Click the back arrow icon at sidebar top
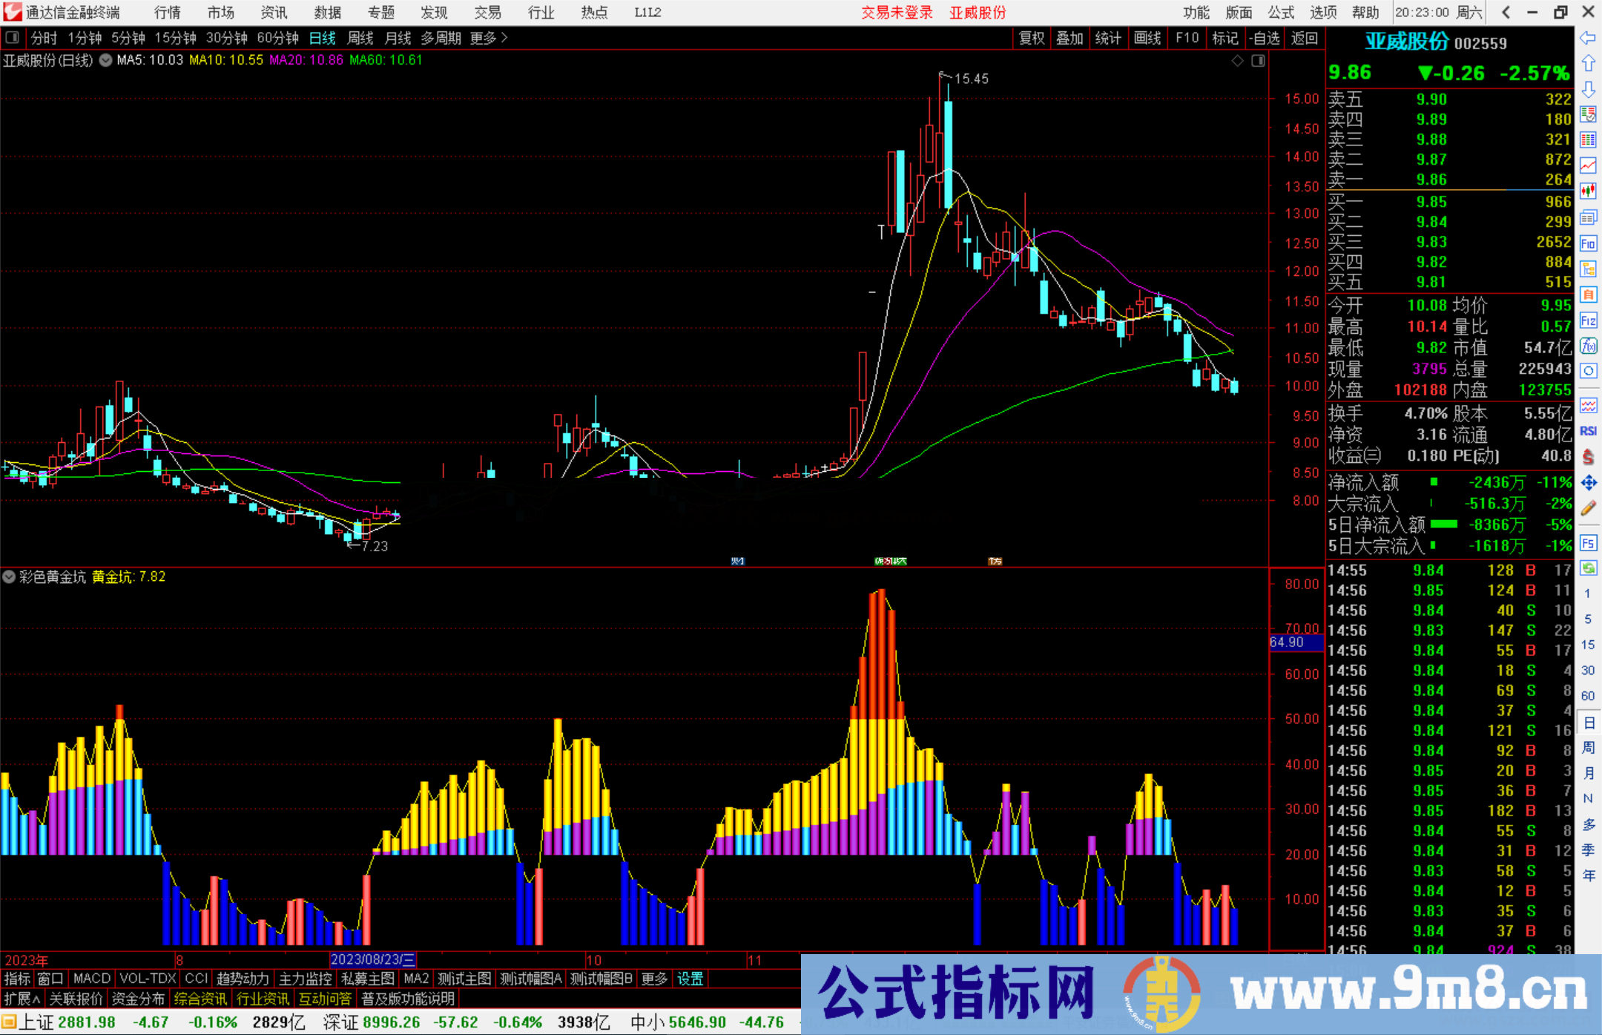The image size is (1602, 1035). (1589, 38)
